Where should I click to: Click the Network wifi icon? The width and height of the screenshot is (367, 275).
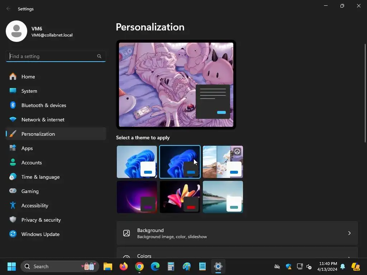pyautogui.click(x=13, y=119)
